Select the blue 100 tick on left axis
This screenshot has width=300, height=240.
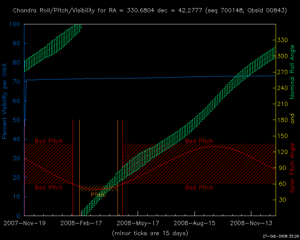tap(15, 24)
